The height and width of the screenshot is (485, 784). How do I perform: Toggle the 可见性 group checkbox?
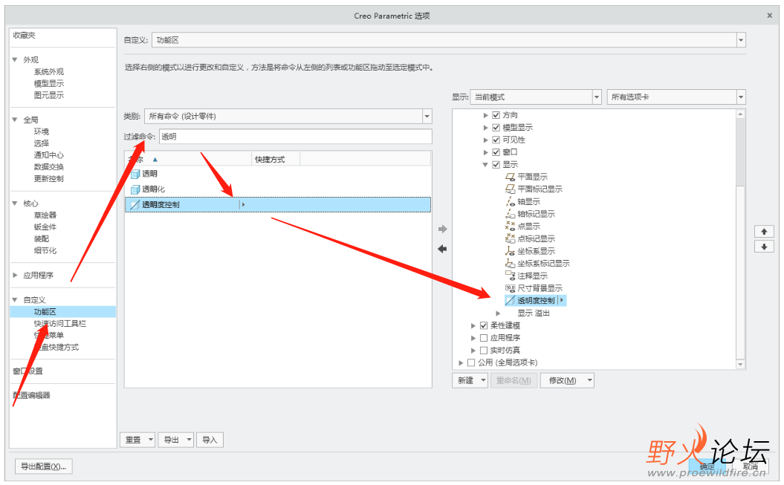[496, 140]
